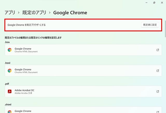
Task: Select the Chrome HTML Document entry under .html
Action: [x=26, y=72]
